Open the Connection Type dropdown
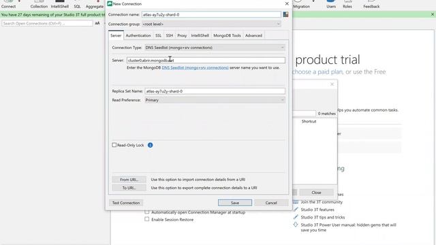436x245 pixels. point(215,48)
